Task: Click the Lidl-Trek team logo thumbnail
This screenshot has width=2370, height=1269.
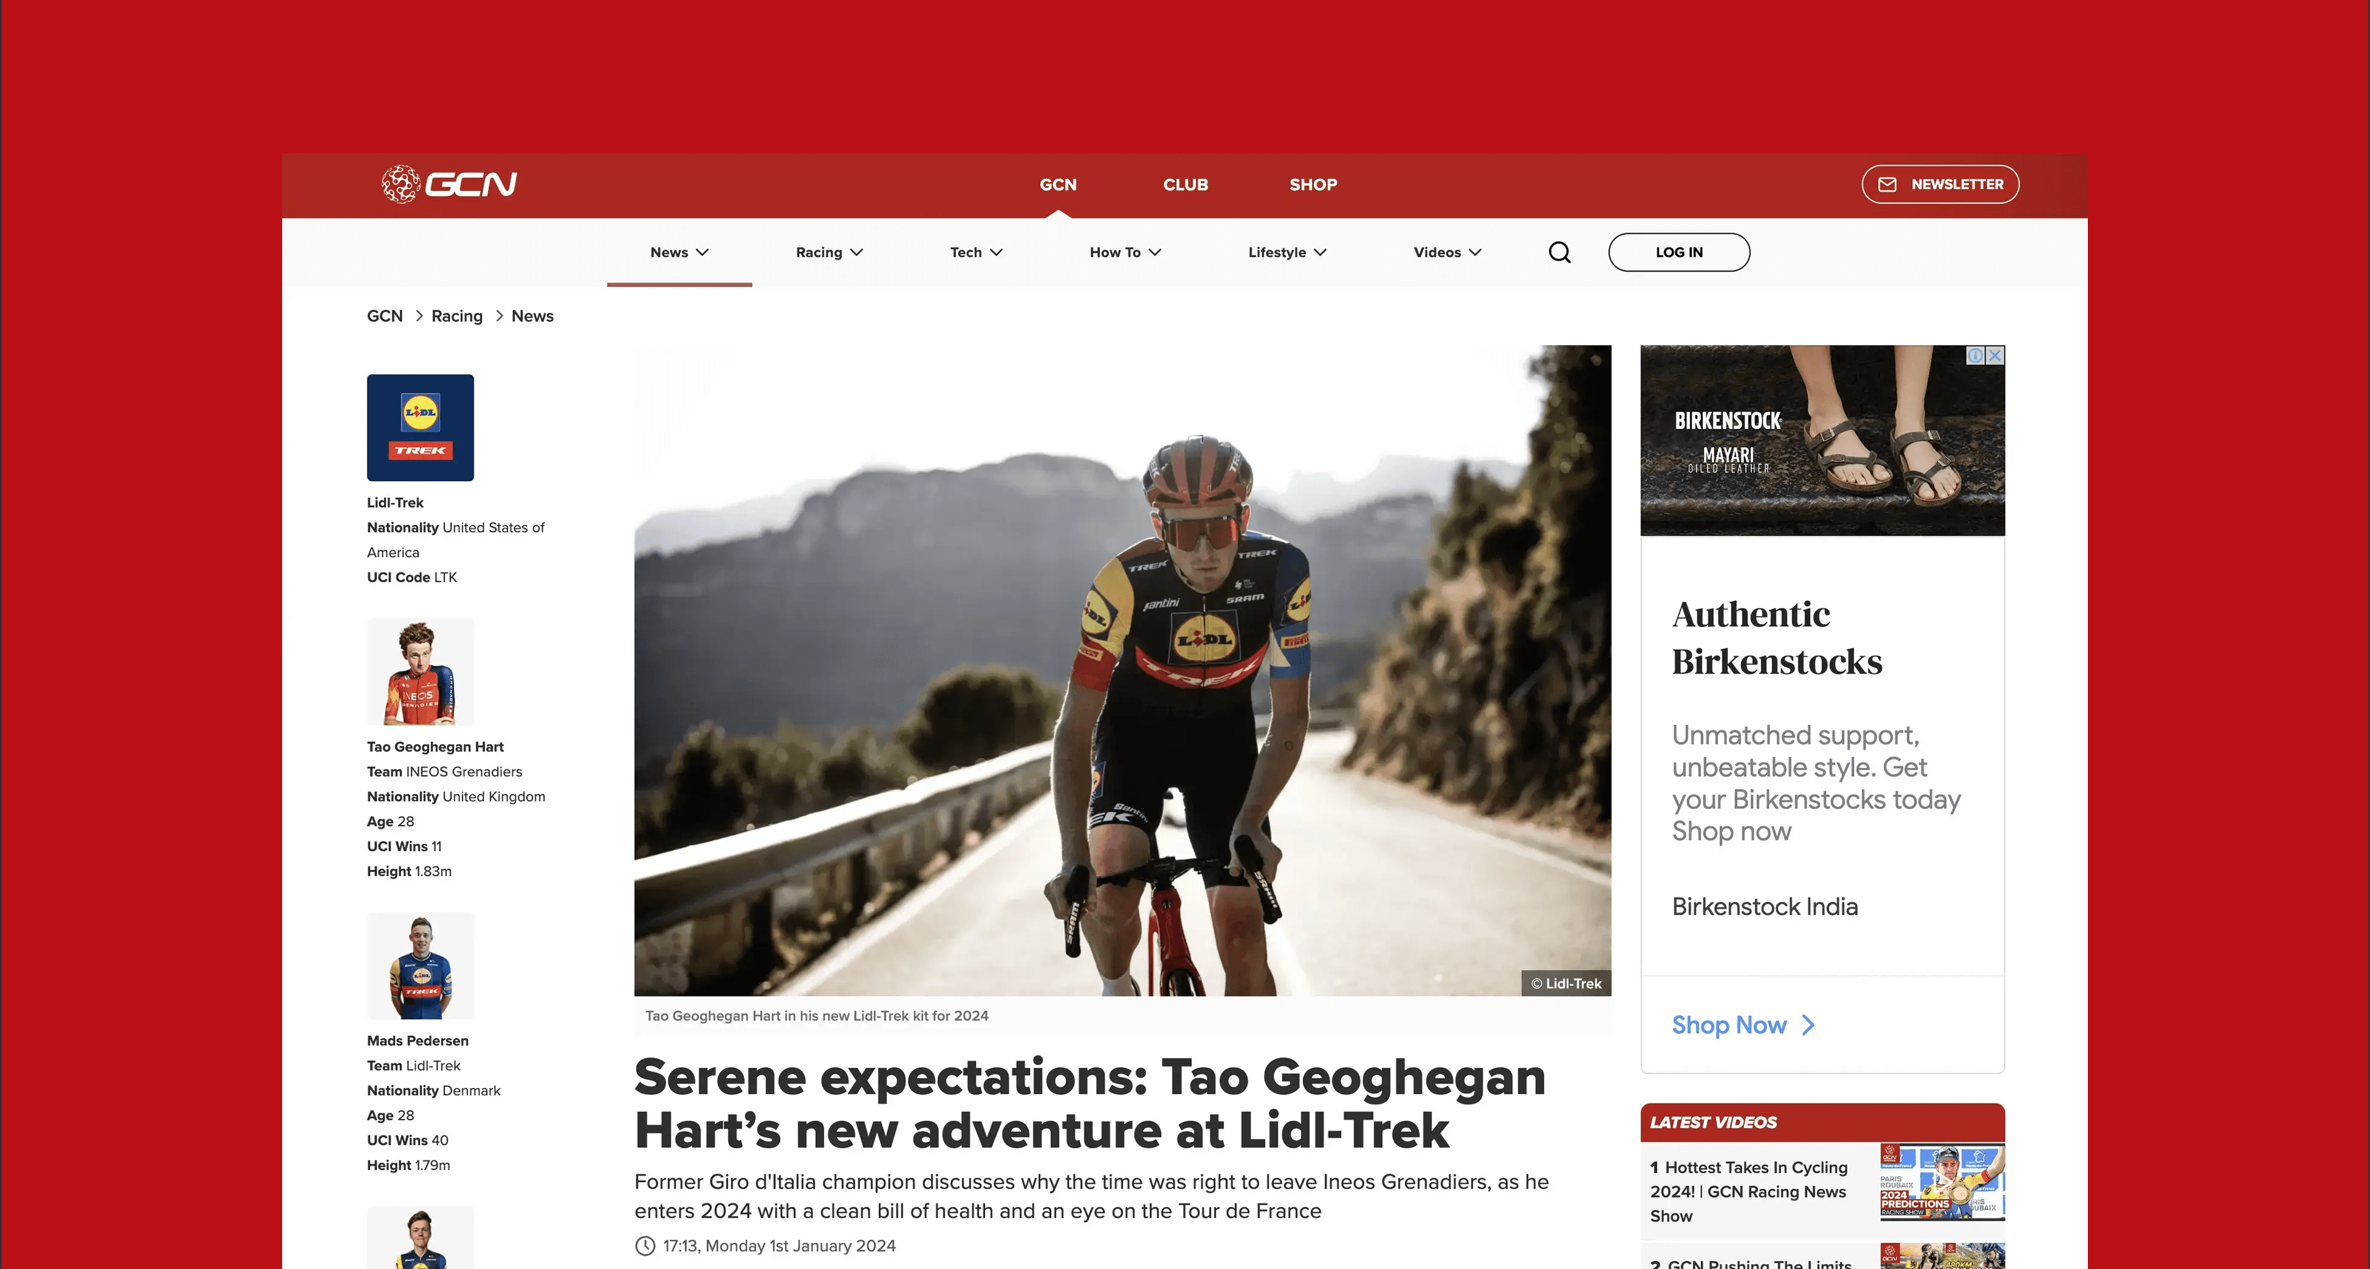Action: coord(420,428)
